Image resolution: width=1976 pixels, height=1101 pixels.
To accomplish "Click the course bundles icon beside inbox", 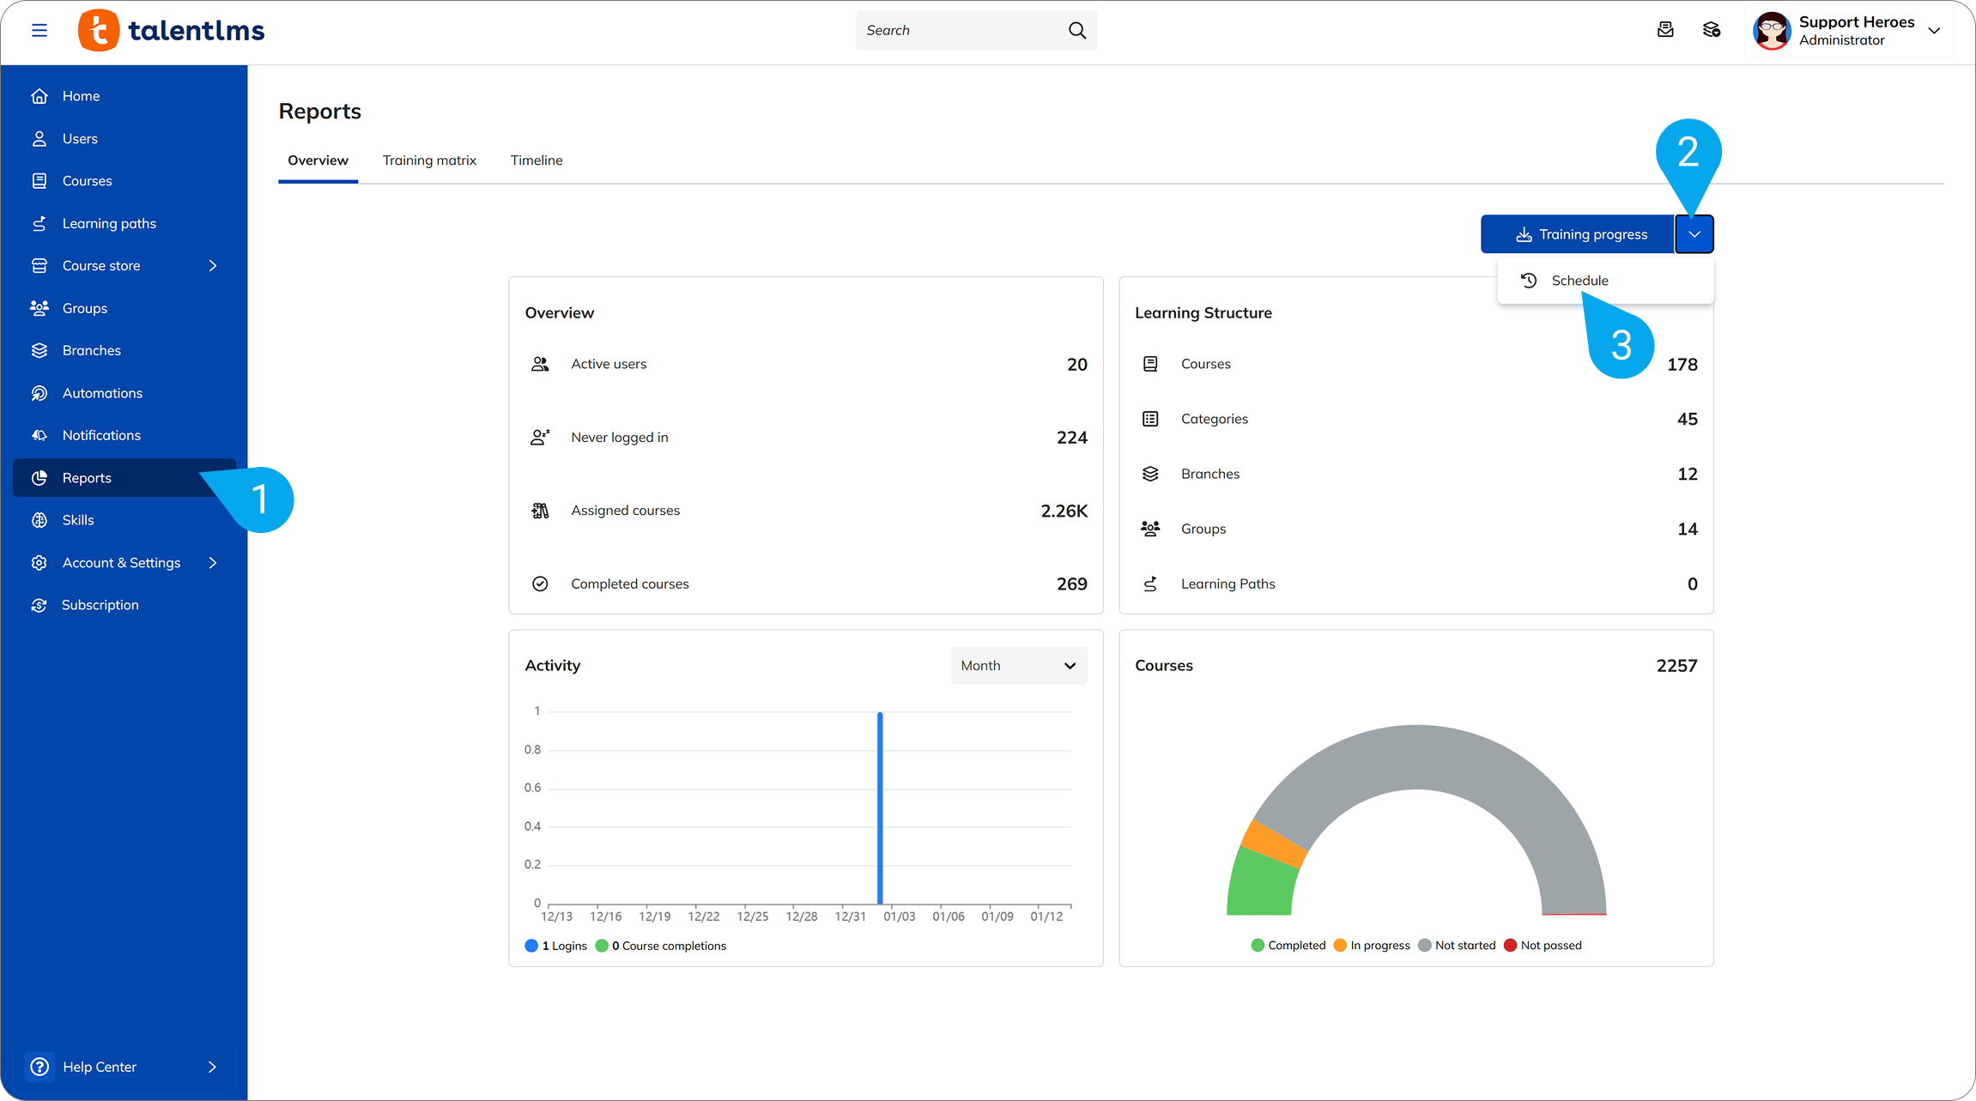I will 1712,29.
